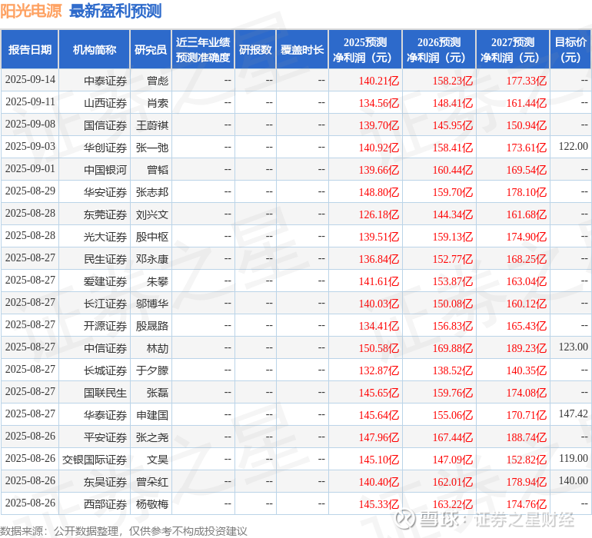Click the 152.77亿 forecast value

(x=453, y=259)
